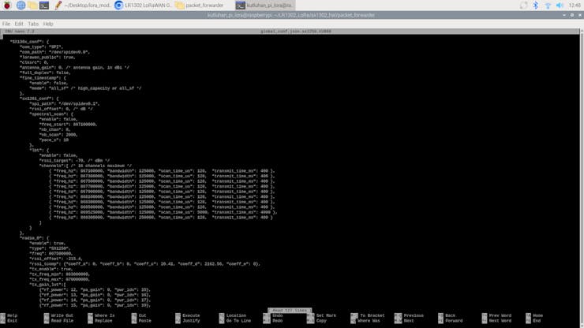Place cursor on the "rssi_offset": -215.4 line

(x=56, y=259)
